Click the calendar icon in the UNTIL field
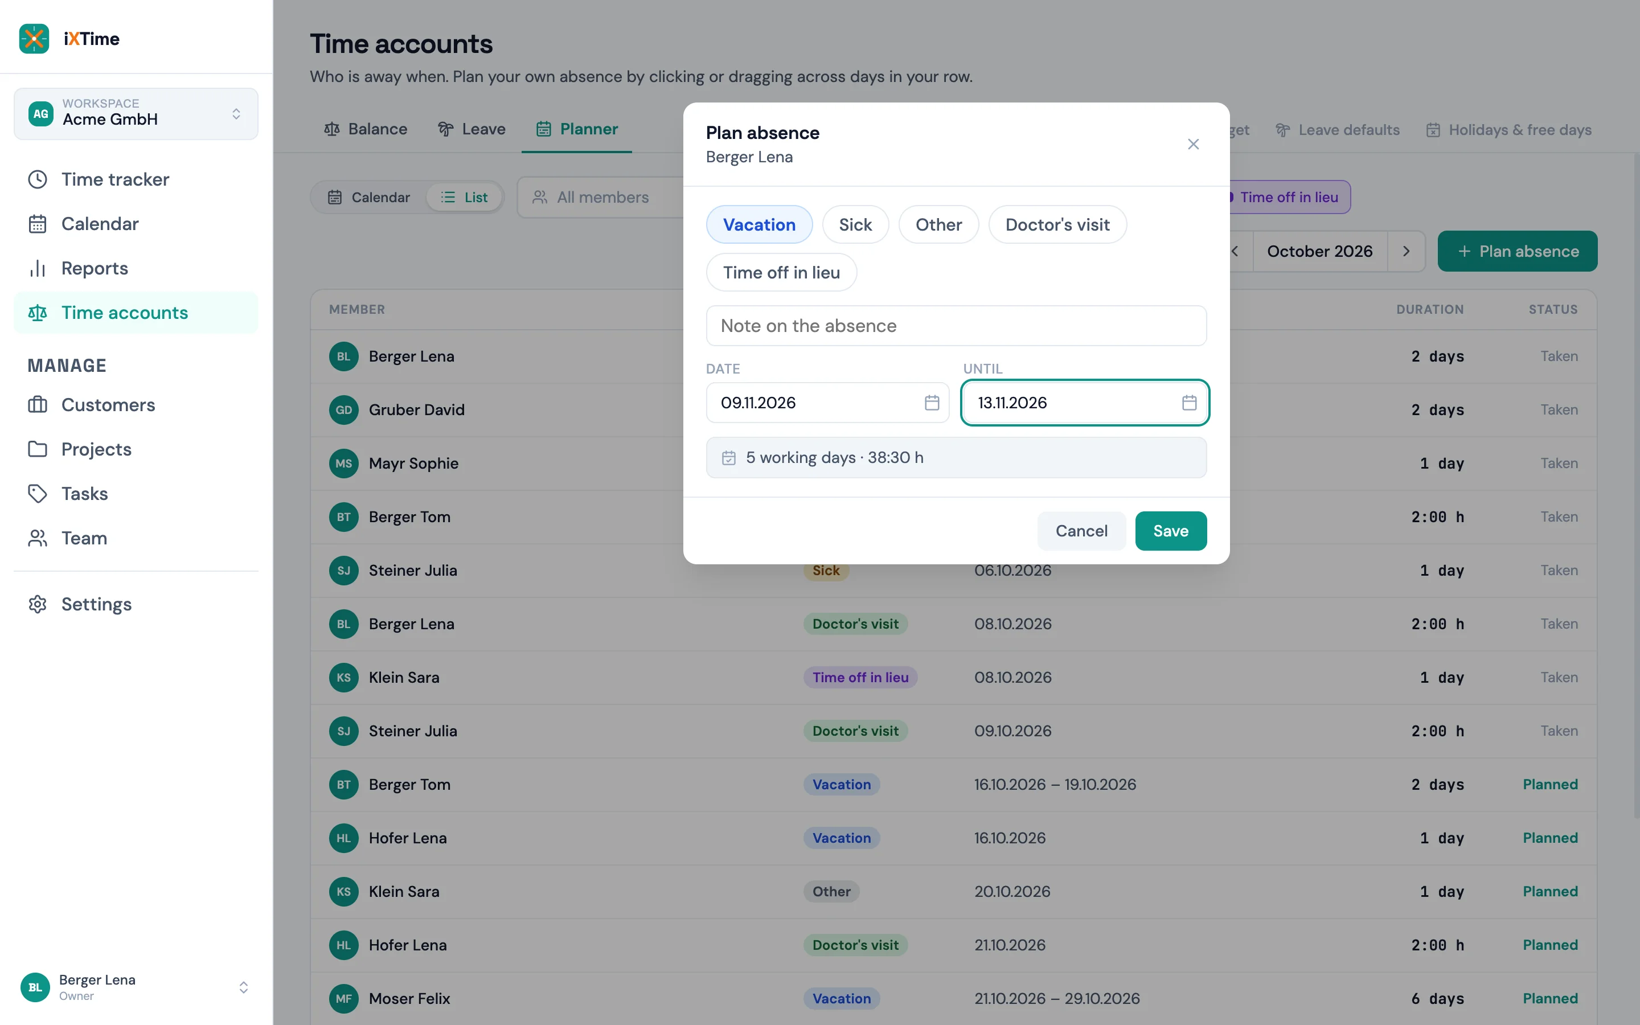 point(1188,403)
